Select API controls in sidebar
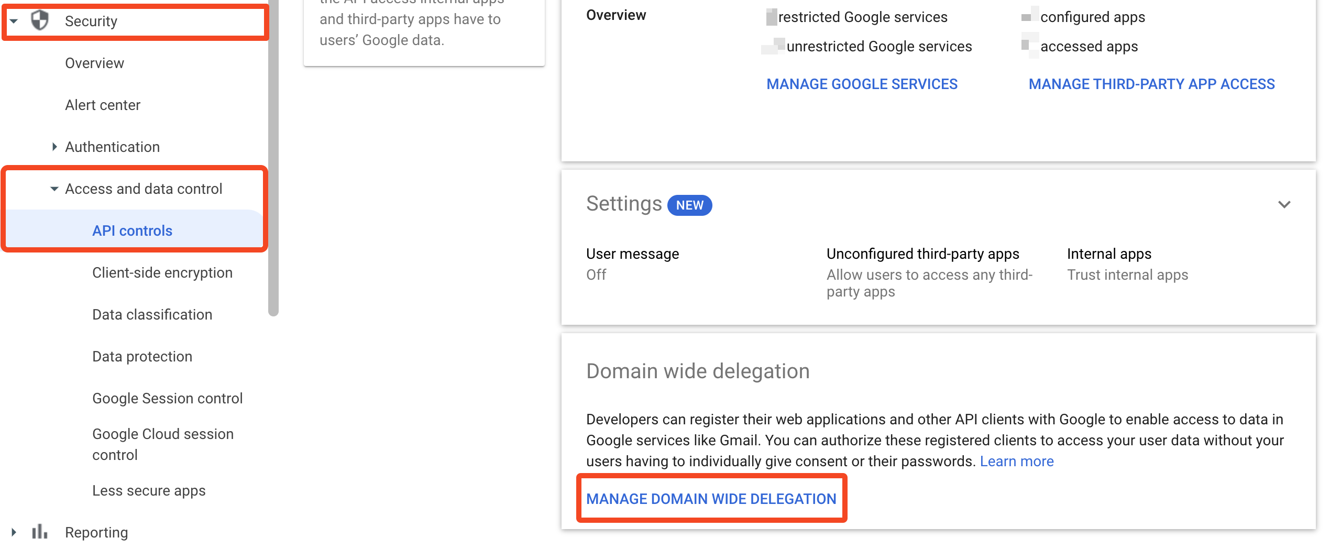This screenshot has height=549, width=1341. [132, 230]
